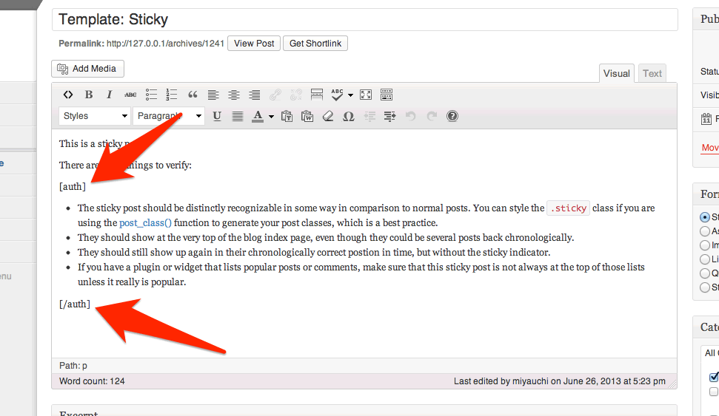Open the Paragraph format dropdown

[x=169, y=116]
